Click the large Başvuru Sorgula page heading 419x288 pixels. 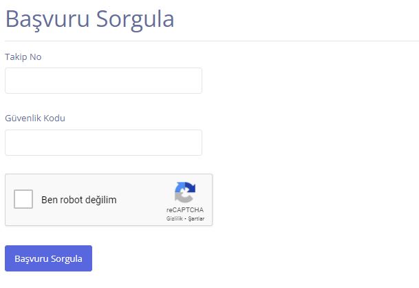click(x=89, y=19)
